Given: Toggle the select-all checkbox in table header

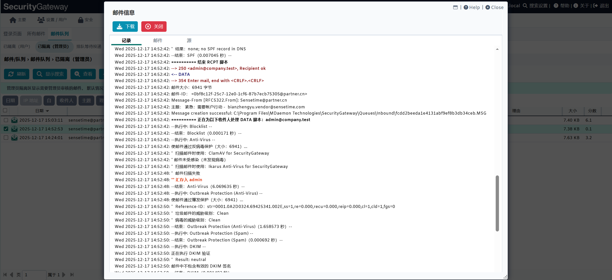Looking at the screenshot, I should tap(5, 110).
